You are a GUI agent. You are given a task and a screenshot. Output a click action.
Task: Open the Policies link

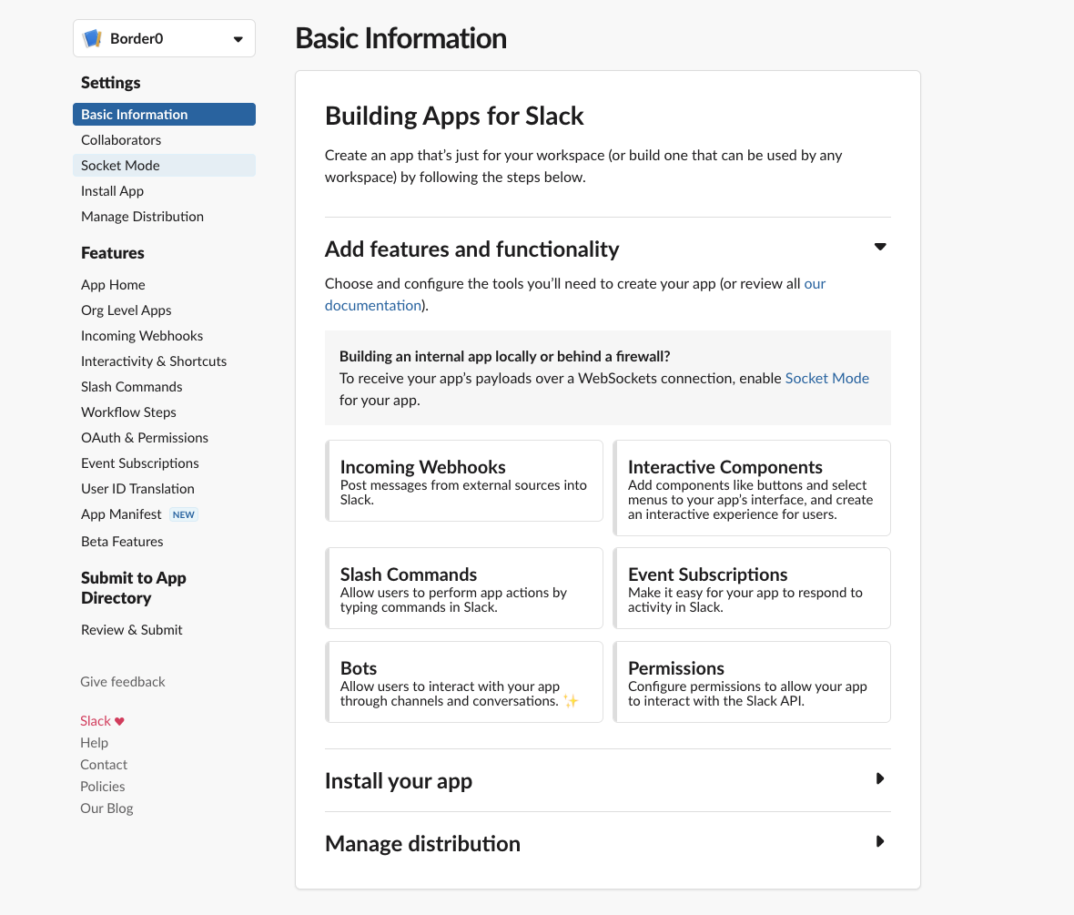click(102, 787)
